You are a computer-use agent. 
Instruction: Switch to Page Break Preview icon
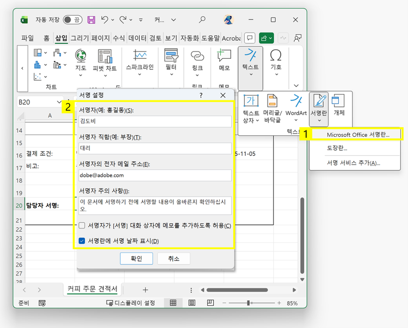click(210, 303)
